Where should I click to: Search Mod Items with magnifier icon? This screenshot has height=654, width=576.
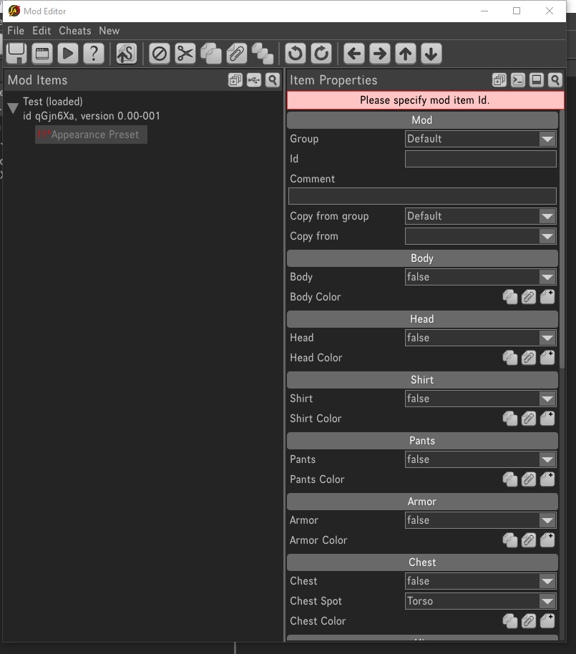(x=272, y=80)
